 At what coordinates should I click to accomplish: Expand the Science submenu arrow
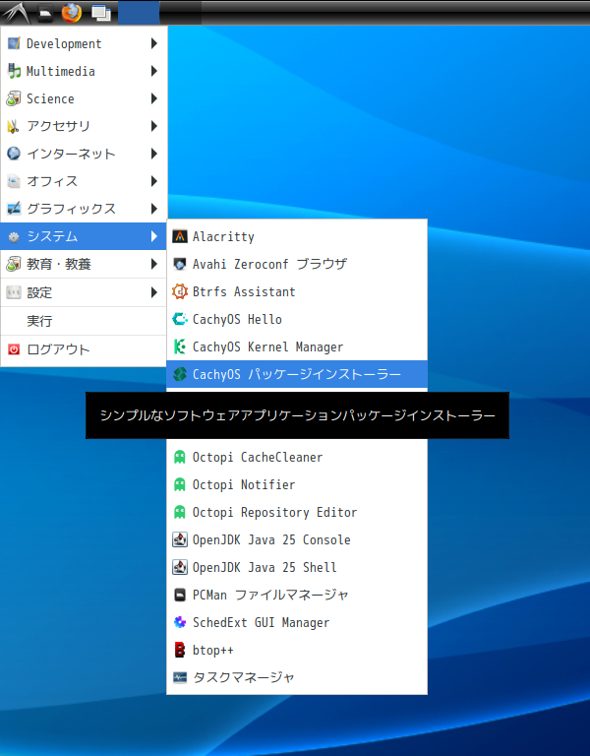coord(154,98)
